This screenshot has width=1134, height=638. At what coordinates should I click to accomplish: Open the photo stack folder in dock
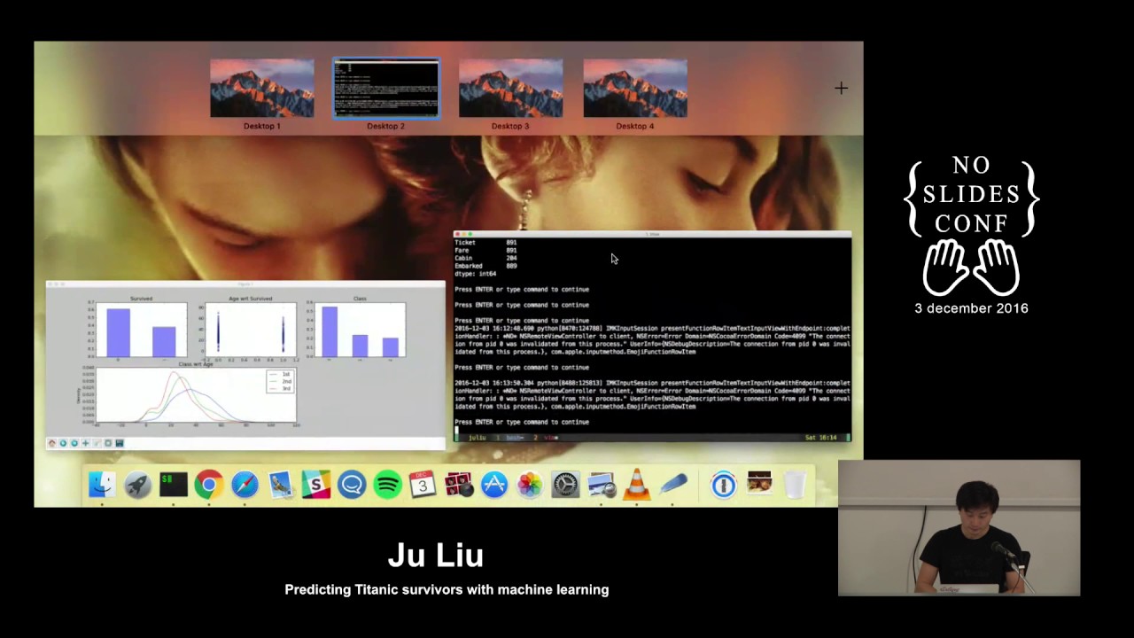pos(759,483)
